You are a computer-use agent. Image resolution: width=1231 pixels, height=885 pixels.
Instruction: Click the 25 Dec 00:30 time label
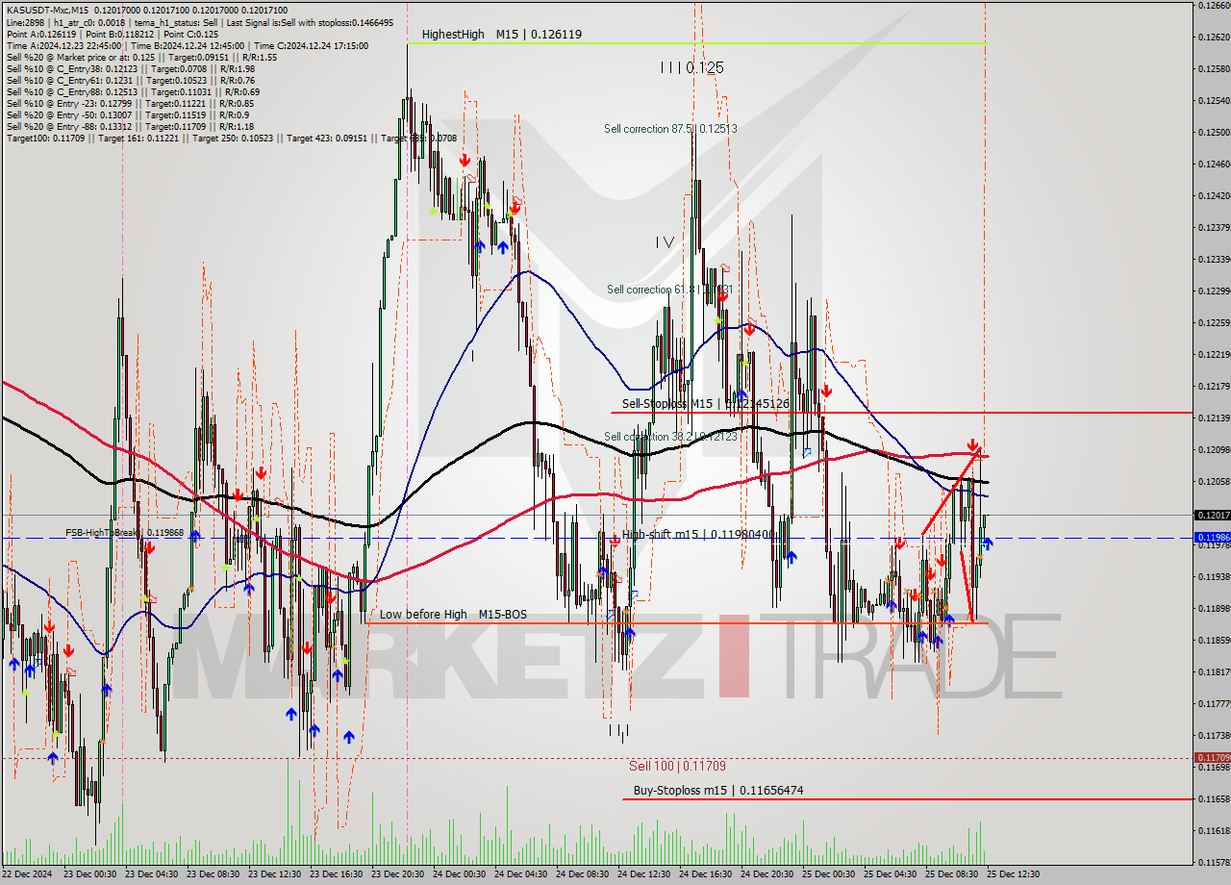click(x=829, y=874)
